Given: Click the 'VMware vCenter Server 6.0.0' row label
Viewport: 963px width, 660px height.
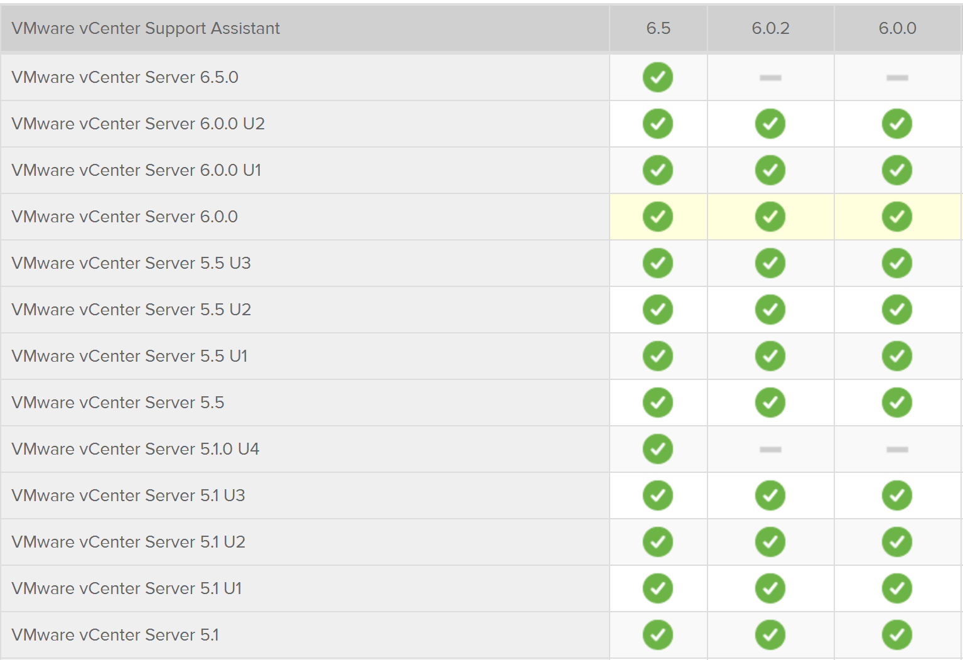Looking at the screenshot, I should coord(124,217).
